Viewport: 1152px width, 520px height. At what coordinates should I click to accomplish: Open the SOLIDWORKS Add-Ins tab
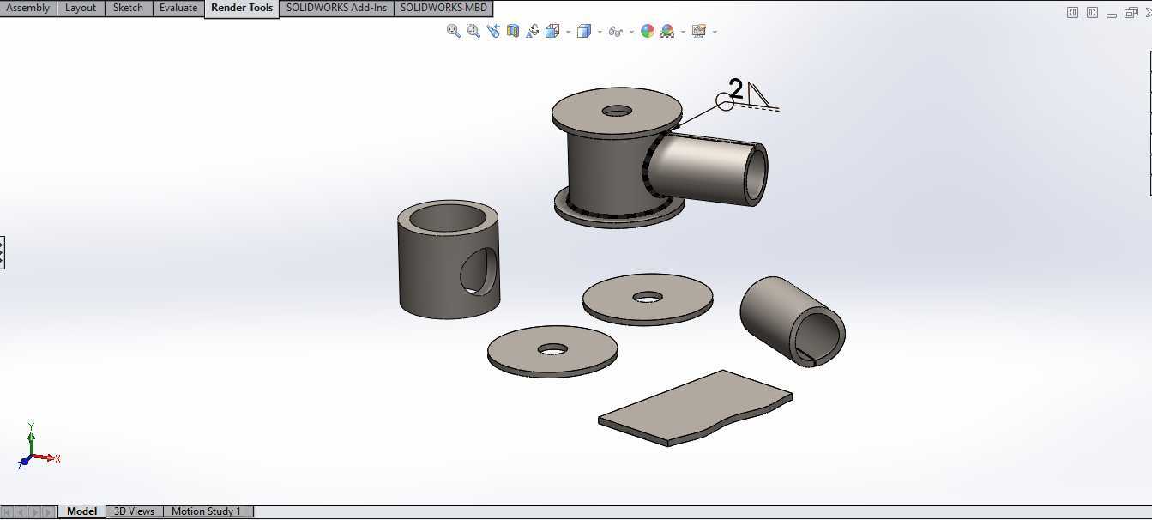tap(336, 8)
